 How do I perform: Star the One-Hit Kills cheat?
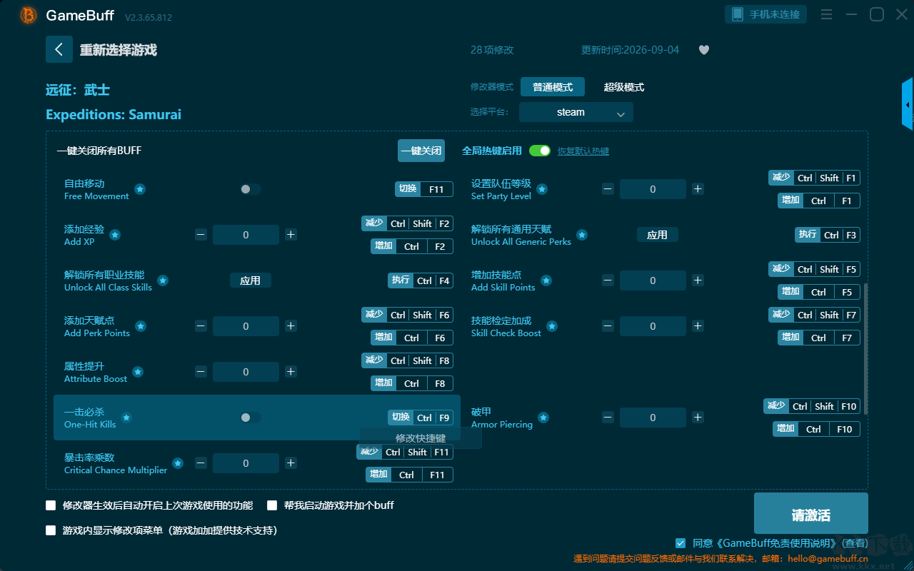pyautogui.click(x=126, y=418)
